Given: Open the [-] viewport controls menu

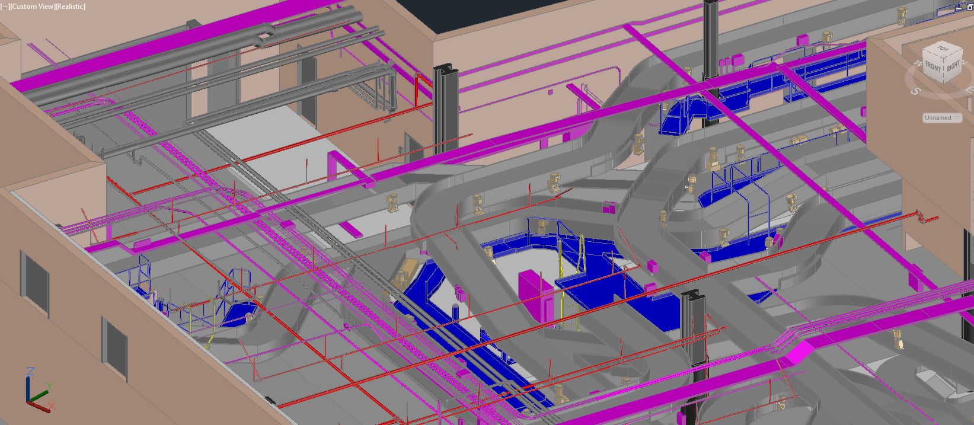Looking at the screenshot, I should tap(6, 7).
